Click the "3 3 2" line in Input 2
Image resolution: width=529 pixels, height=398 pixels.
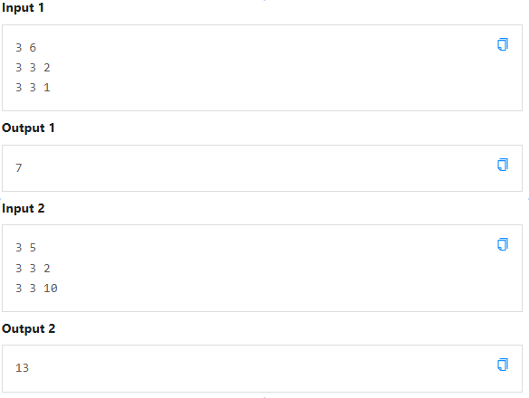pyautogui.click(x=33, y=269)
